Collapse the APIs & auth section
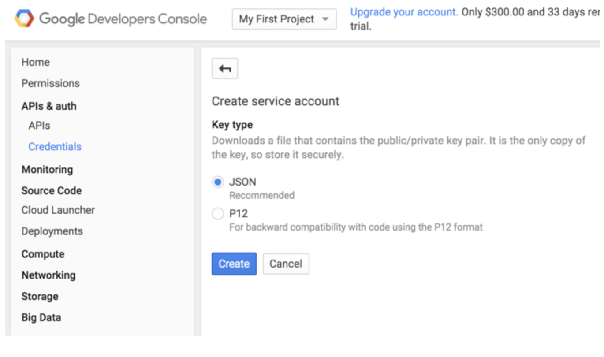Viewport: 604px width, 357px height. 49,106
